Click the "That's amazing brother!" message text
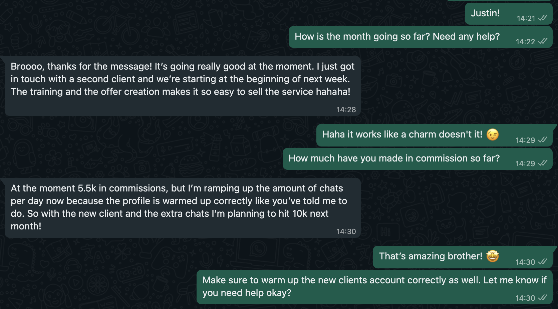Image resolution: width=558 pixels, height=309 pixels. [431, 256]
